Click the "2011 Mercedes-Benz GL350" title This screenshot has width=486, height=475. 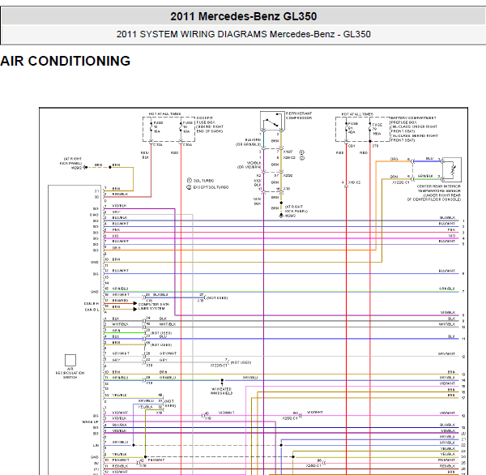[243, 16]
